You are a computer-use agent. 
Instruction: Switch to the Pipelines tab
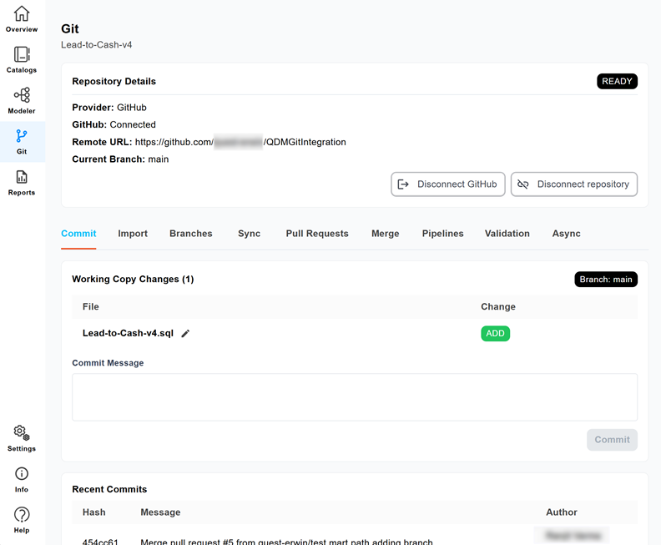(x=442, y=234)
